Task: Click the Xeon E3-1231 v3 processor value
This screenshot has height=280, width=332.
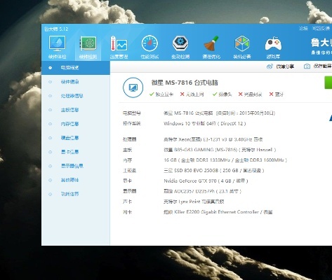Action: point(213,139)
